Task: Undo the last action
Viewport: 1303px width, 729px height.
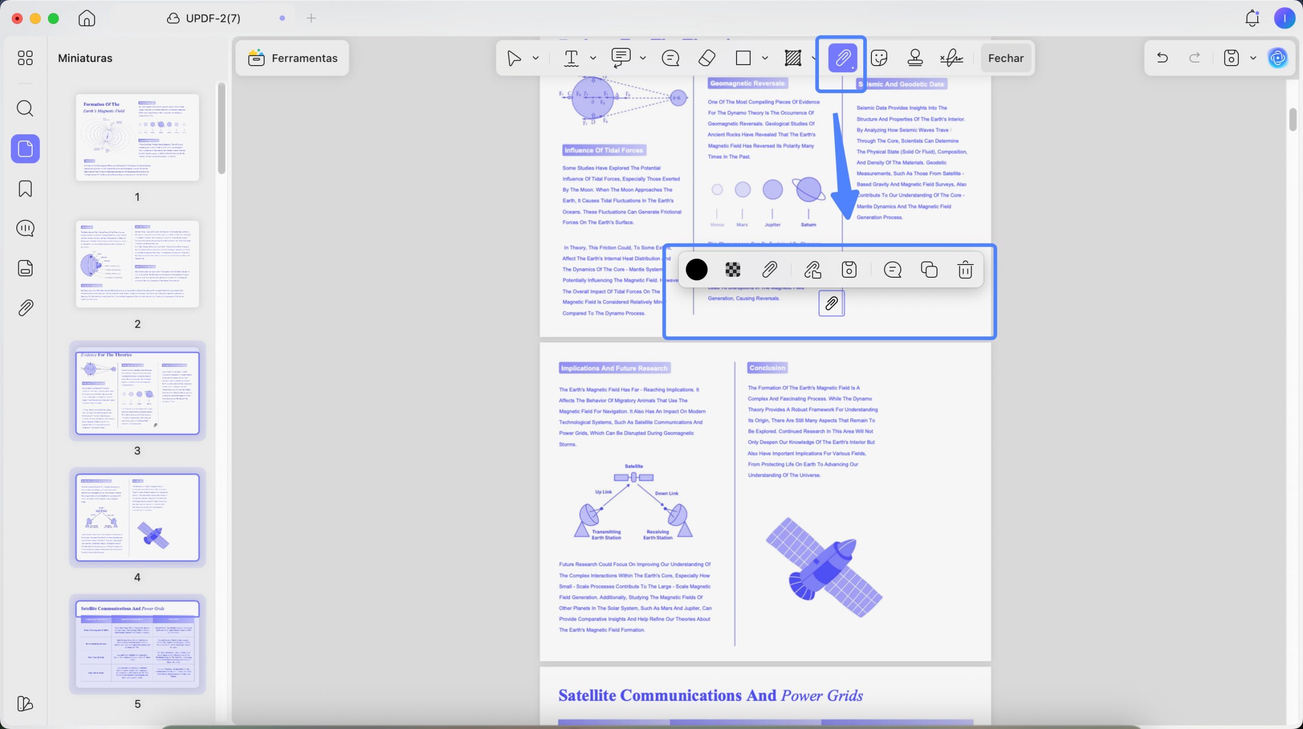Action: click(1162, 58)
